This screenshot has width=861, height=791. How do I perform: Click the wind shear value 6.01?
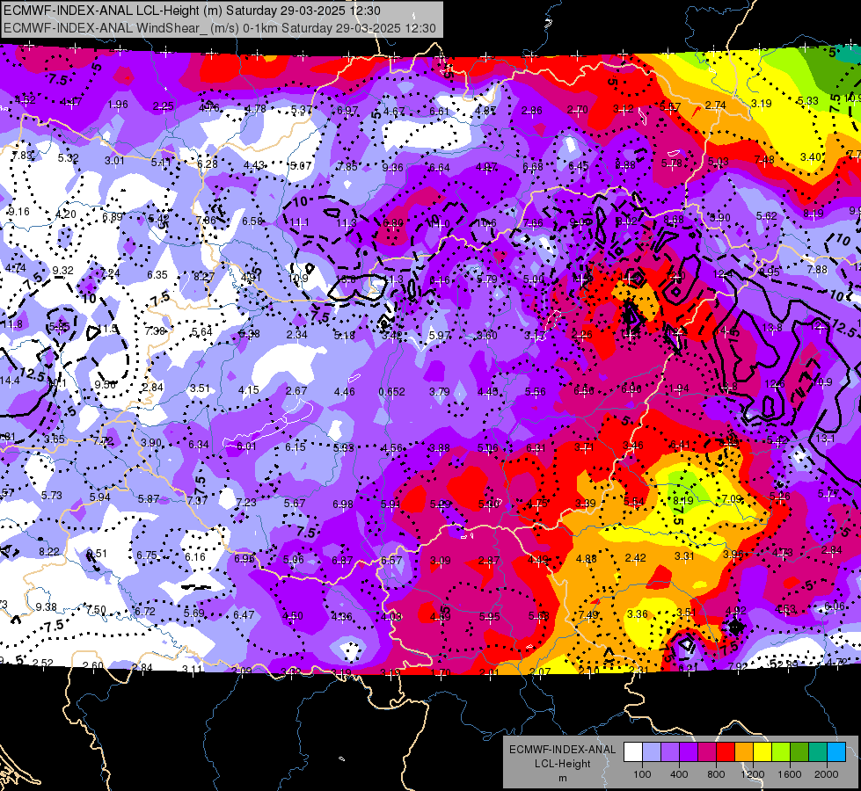tap(246, 446)
